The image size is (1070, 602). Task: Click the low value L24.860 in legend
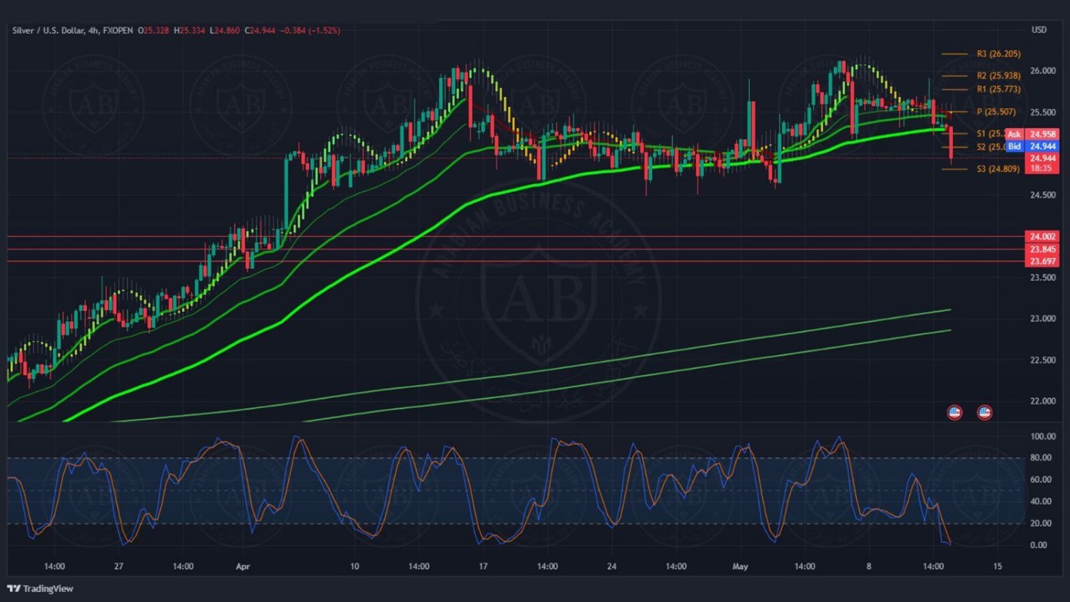pos(225,31)
